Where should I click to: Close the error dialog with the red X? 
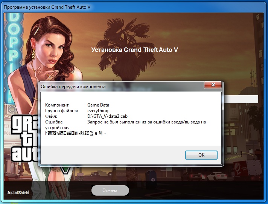(x=213, y=86)
